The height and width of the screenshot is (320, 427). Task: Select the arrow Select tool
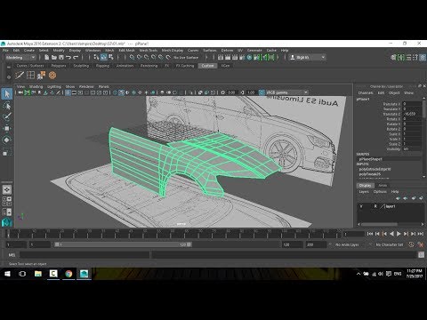7,94
